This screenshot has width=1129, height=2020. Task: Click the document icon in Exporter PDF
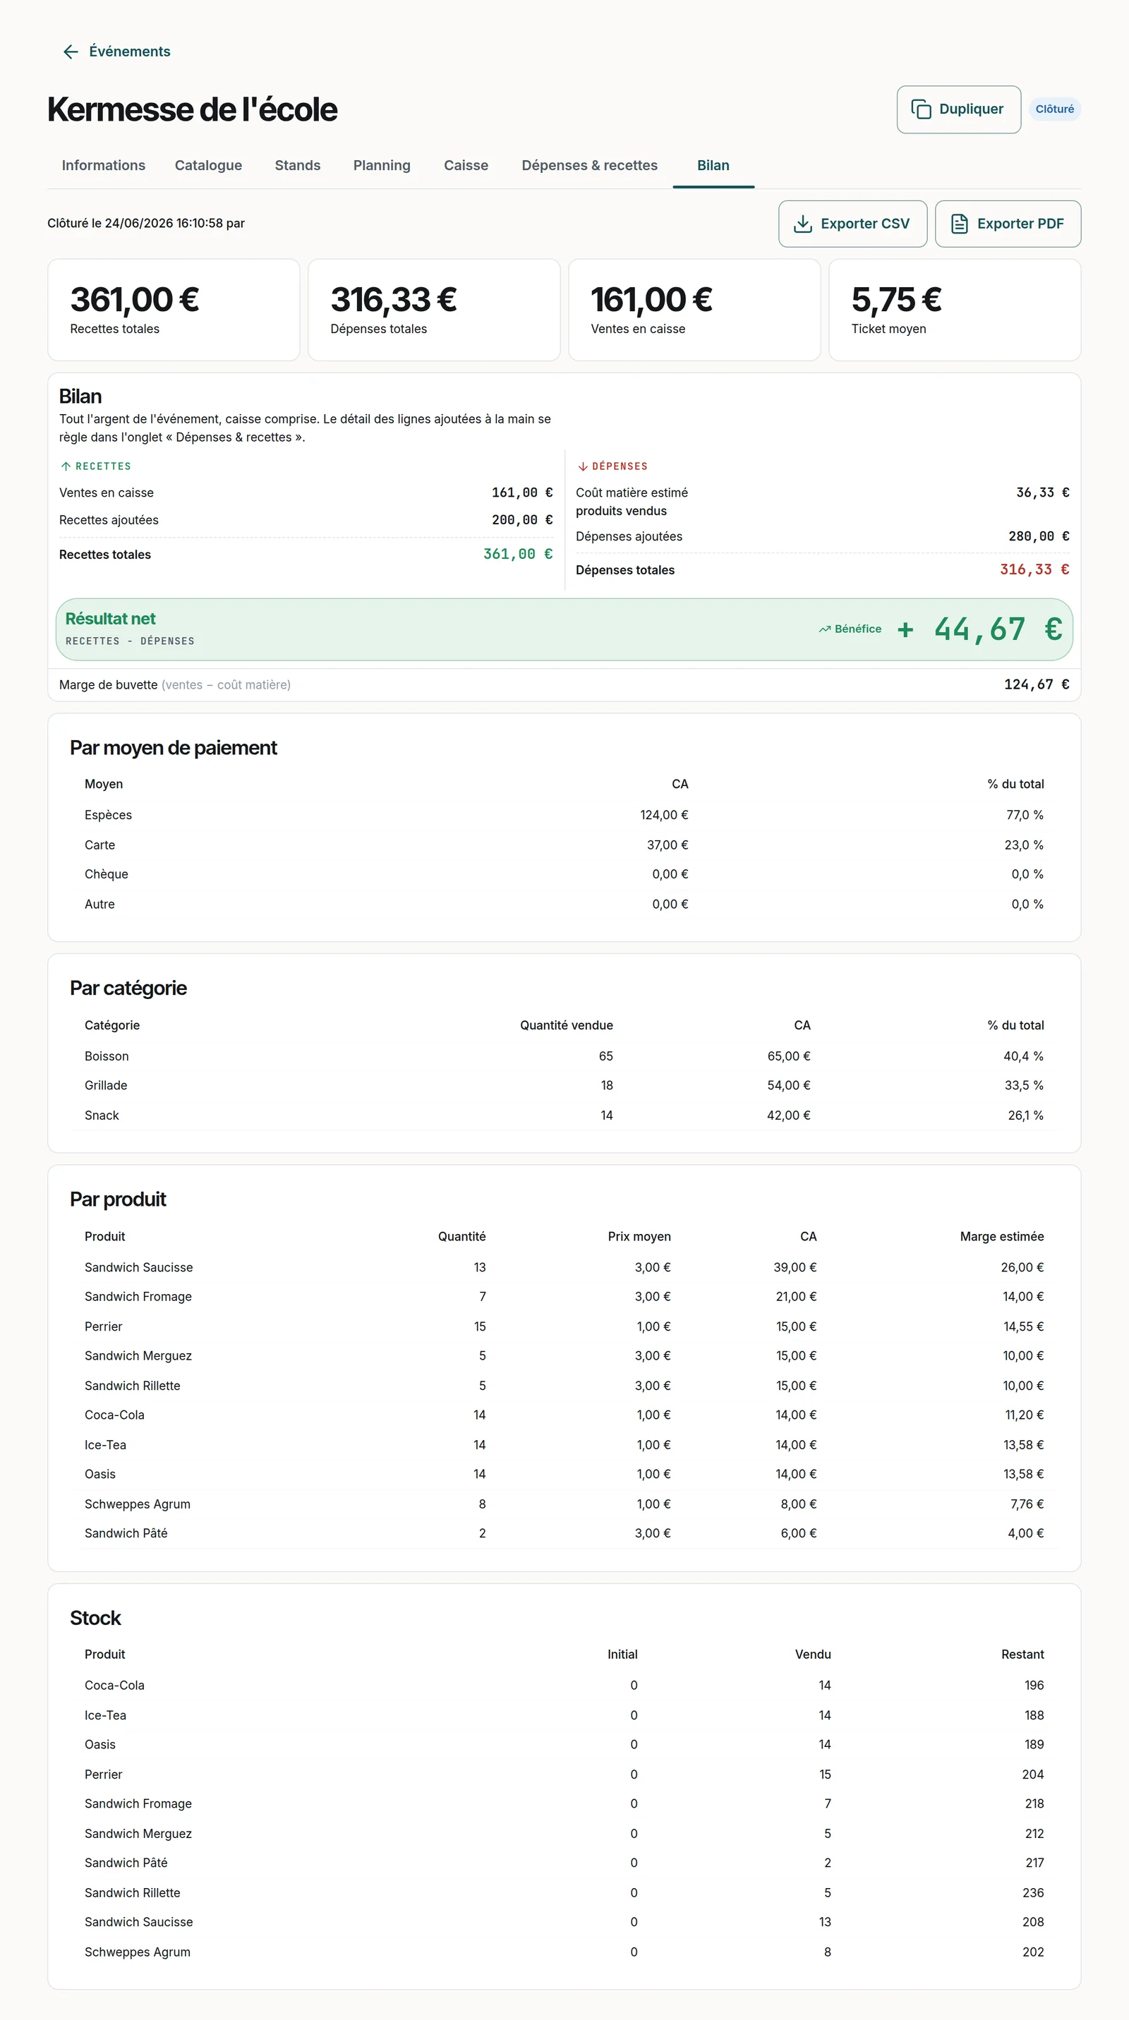(959, 224)
